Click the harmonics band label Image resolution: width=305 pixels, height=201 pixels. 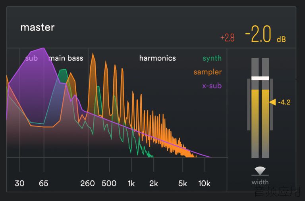[x=158, y=58]
